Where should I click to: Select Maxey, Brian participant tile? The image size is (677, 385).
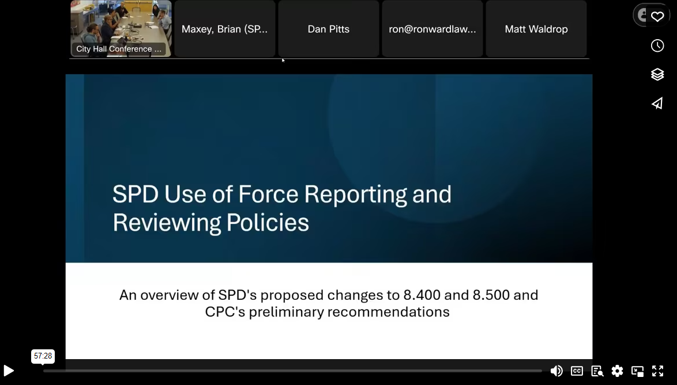(225, 29)
